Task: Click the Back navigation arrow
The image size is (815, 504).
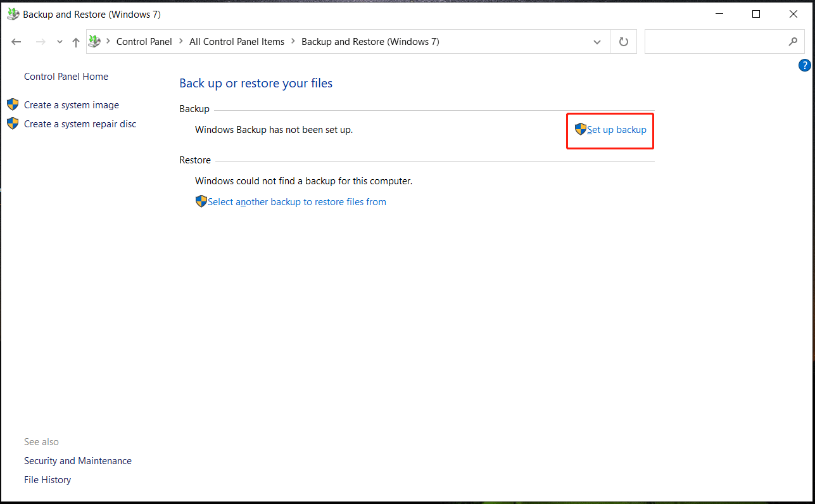Action: click(16, 41)
